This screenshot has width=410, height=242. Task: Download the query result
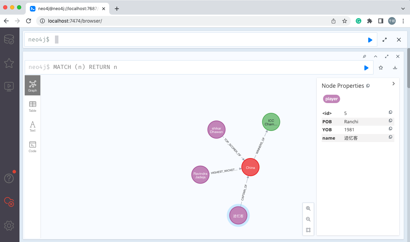click(395, 68)
